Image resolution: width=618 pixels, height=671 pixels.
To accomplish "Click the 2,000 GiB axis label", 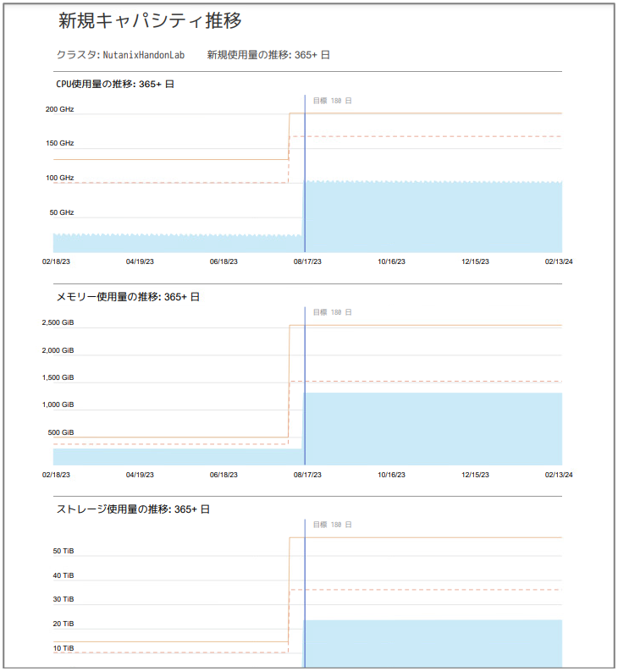I will [x=58, y=350].
